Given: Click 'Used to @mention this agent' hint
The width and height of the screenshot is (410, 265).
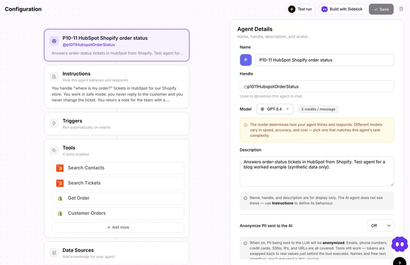Looking at the screenshot, I should tap(271, 96).
